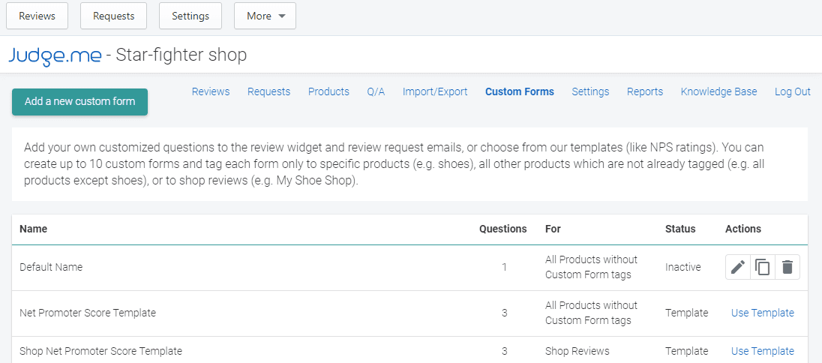Use the Shop Net Promoter Score Template
Screen dimensions: 822x363
coord(763,351)
